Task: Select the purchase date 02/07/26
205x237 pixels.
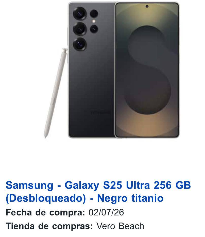Action: pos(106,212)
